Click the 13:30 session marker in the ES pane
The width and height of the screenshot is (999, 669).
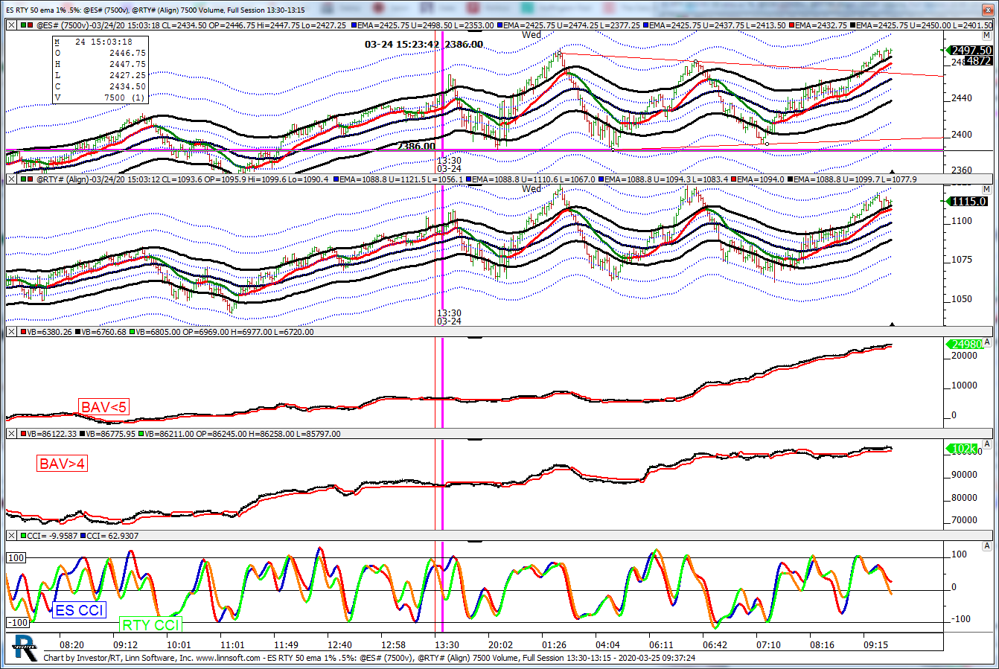(x=449, y=160)
